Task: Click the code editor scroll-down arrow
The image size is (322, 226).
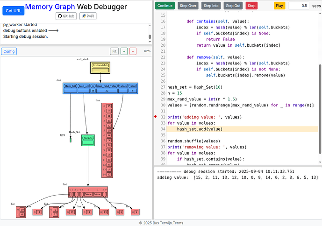Action: point(320,162)
